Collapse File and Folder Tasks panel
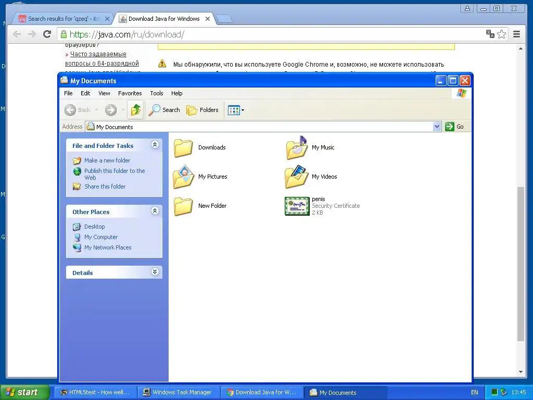 (x=155, y=145)
